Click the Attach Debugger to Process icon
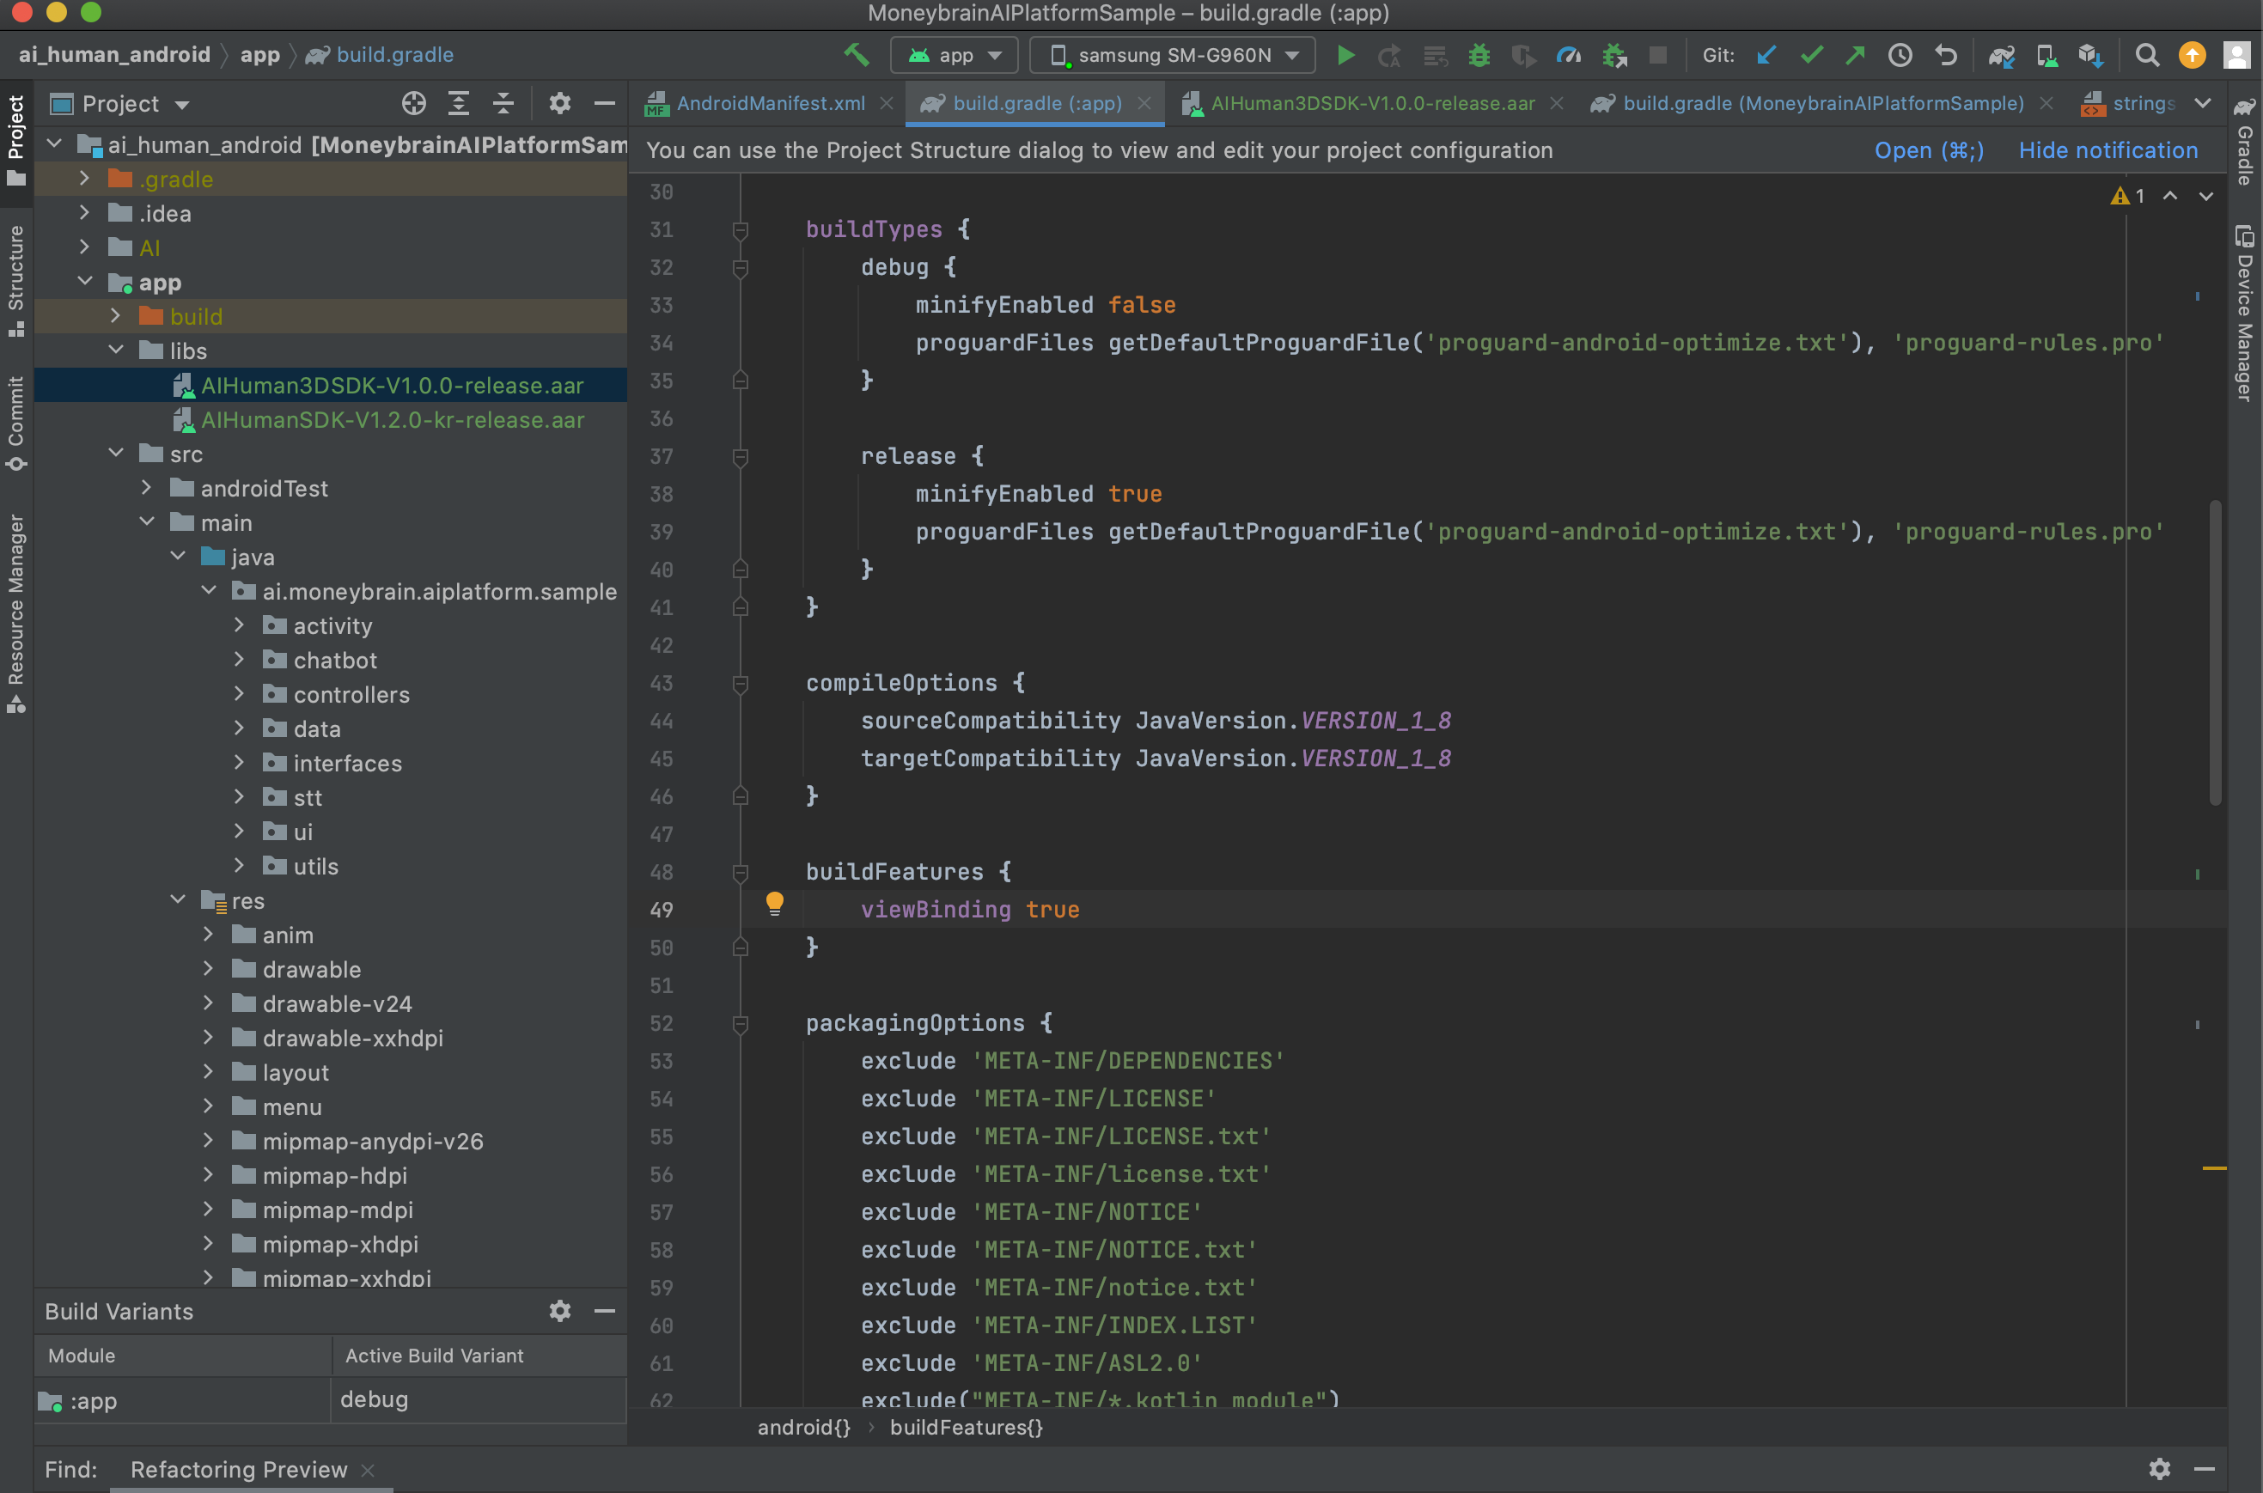Viewport: 2263px width, 1493px height. coord(1613,55)
